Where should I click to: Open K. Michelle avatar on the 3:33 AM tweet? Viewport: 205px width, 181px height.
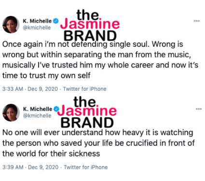[x=11, y=25]
